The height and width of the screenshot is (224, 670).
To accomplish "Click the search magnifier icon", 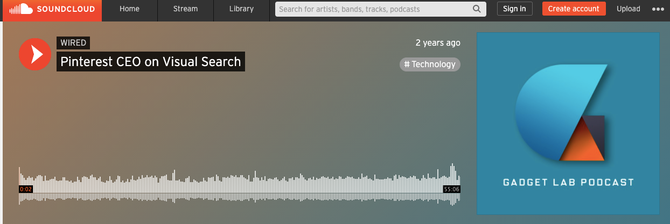I will (x=477, y=9).
